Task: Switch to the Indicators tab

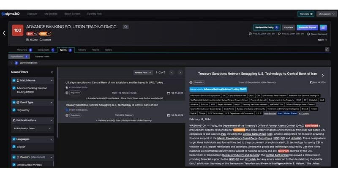Action: point(44,50)
